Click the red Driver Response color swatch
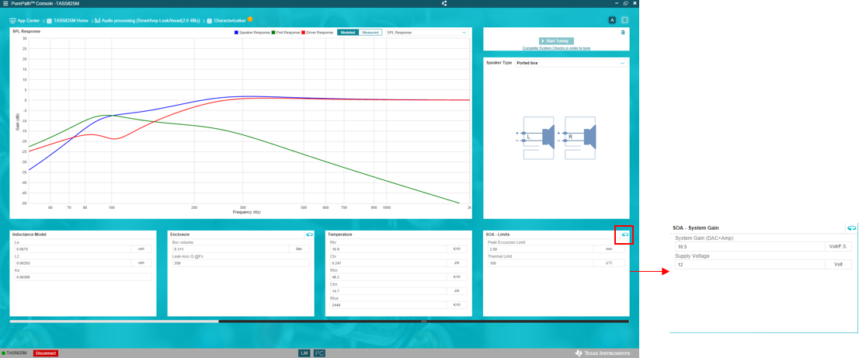Image resolution: width=859 pixels, height=358 pixels. (x=304, y=33)
